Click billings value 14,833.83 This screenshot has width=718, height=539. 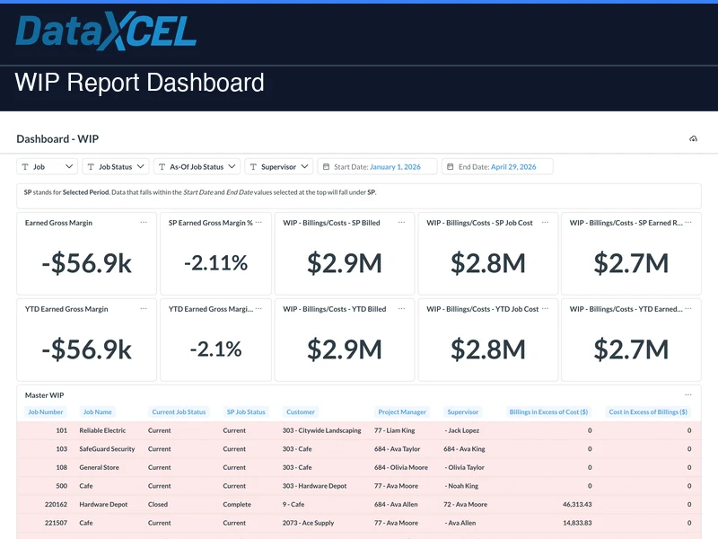(x=577, y=523)
